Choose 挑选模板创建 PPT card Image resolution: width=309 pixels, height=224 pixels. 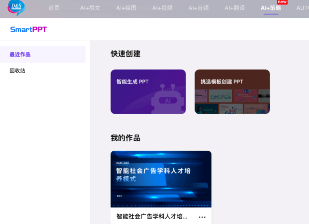tap(232, 92)
